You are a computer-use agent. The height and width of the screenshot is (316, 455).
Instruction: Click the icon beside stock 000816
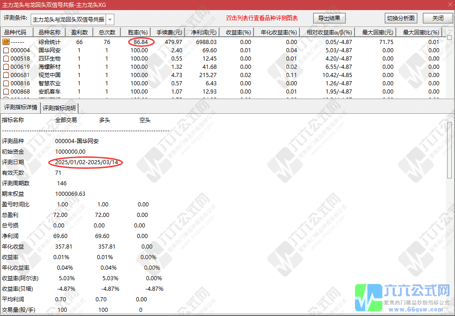pyautogui.click(x=6, y=83)
